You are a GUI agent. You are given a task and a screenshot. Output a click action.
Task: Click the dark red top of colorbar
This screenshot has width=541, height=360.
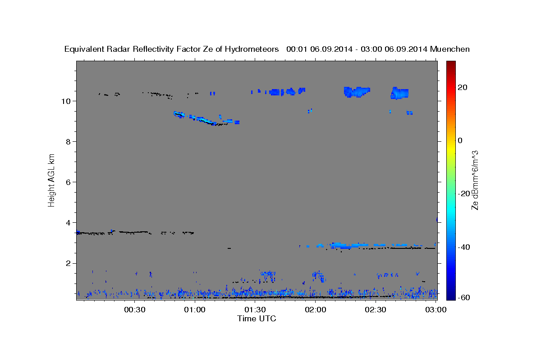tap(450, 64)
